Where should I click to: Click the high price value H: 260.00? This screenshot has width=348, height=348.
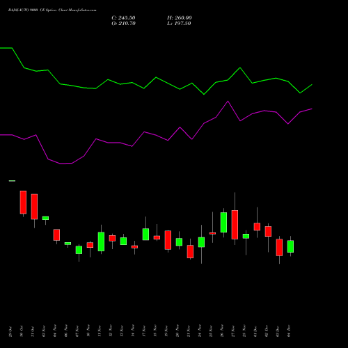[x=180, y=18]
